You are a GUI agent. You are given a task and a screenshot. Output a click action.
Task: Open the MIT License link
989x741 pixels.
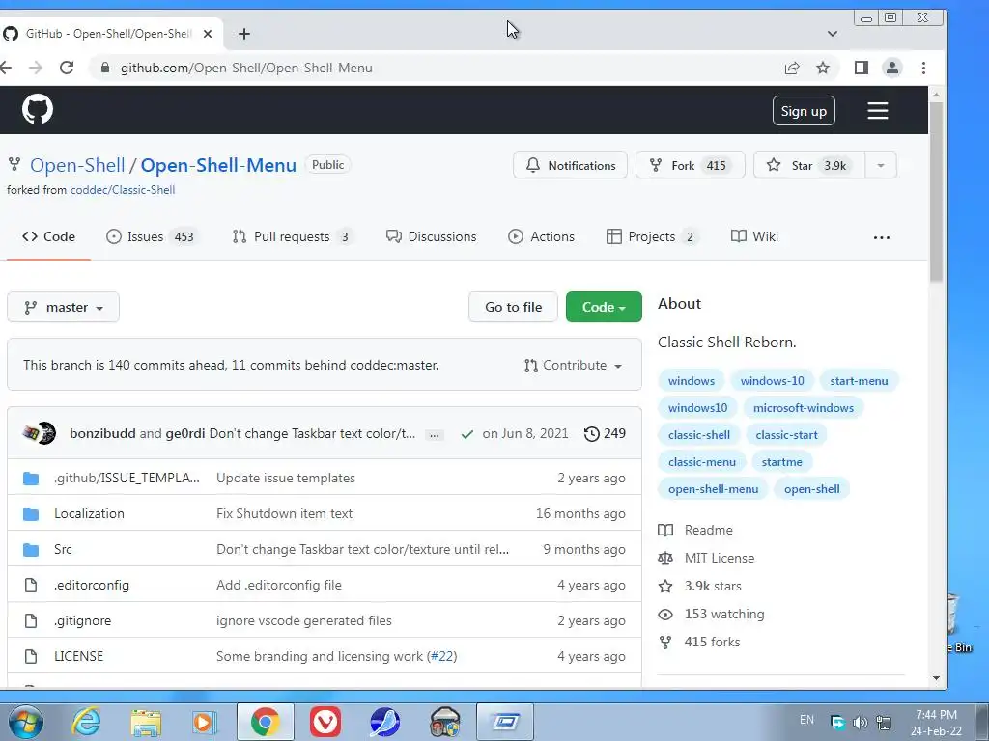point(719,558)
